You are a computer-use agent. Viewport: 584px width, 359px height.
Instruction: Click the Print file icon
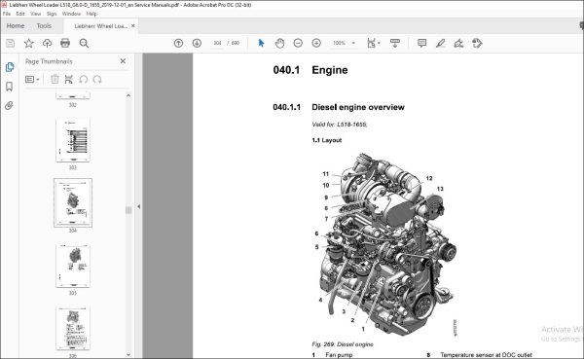(65, 43)
